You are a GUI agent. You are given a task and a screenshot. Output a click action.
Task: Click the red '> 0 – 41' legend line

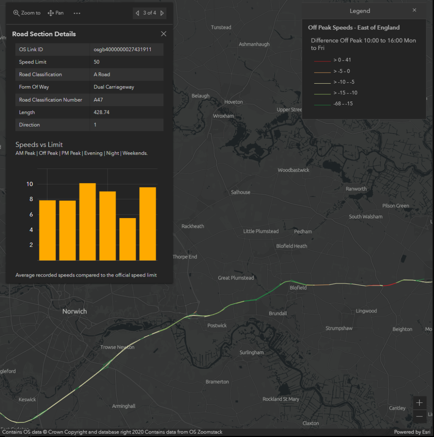pyautogui.click(x=323, y=61)
